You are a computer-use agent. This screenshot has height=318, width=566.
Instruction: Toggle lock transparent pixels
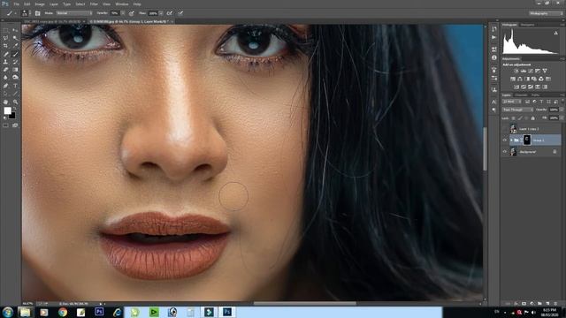(x=513, y=118)
